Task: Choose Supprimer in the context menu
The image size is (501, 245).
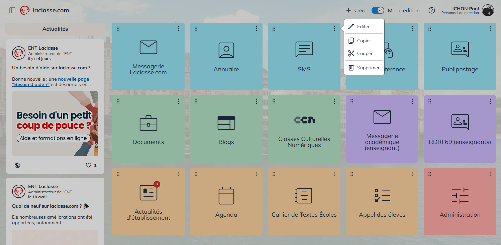Action: [x=364, y=68]
